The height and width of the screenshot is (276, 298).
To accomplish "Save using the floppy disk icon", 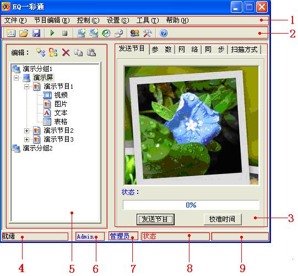I will coord(36,33).
